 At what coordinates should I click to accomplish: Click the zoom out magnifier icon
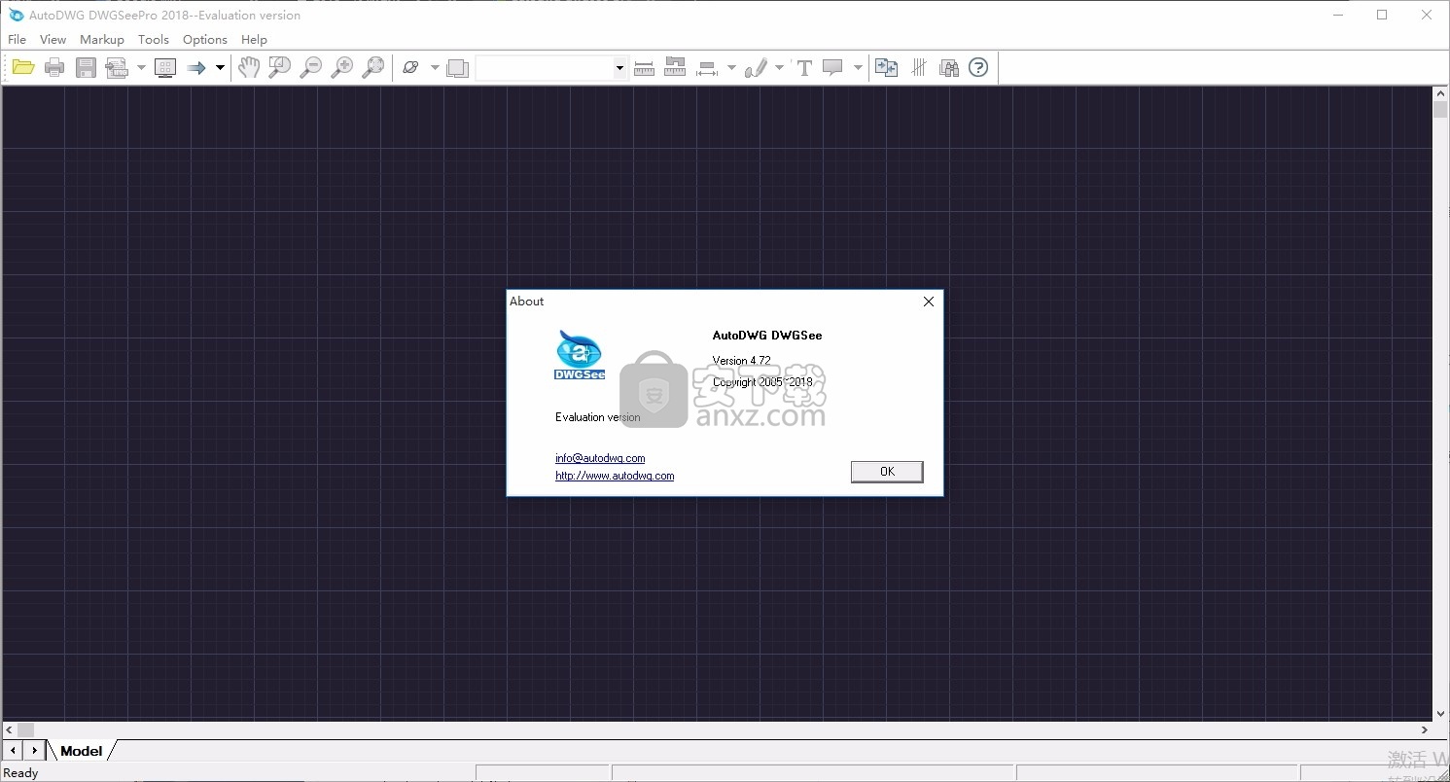311,67
